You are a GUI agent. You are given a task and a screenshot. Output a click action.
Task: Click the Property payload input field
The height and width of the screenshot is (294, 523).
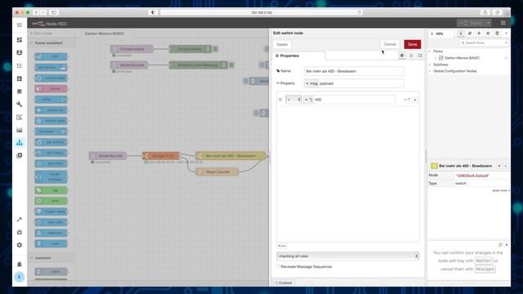361,83
